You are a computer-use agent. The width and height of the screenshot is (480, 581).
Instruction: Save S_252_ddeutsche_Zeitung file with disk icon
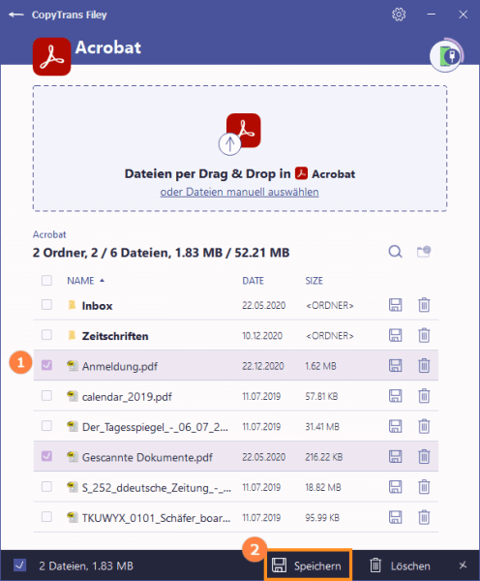(x=395, y=487)
